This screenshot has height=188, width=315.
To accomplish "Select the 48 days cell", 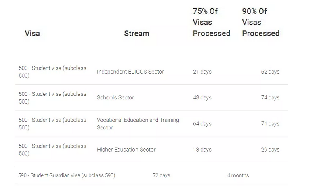I will pyautogui.click(x=202, y=97).
